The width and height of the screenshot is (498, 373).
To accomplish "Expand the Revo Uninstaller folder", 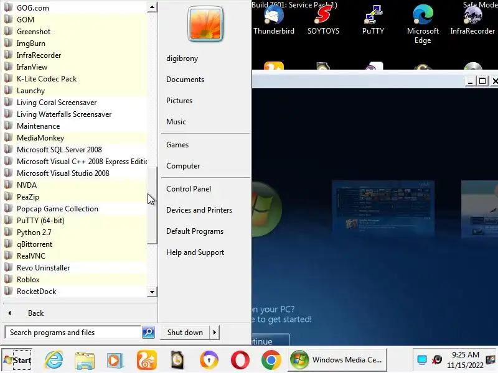I will pyautogui.click(x=75, y=268).
